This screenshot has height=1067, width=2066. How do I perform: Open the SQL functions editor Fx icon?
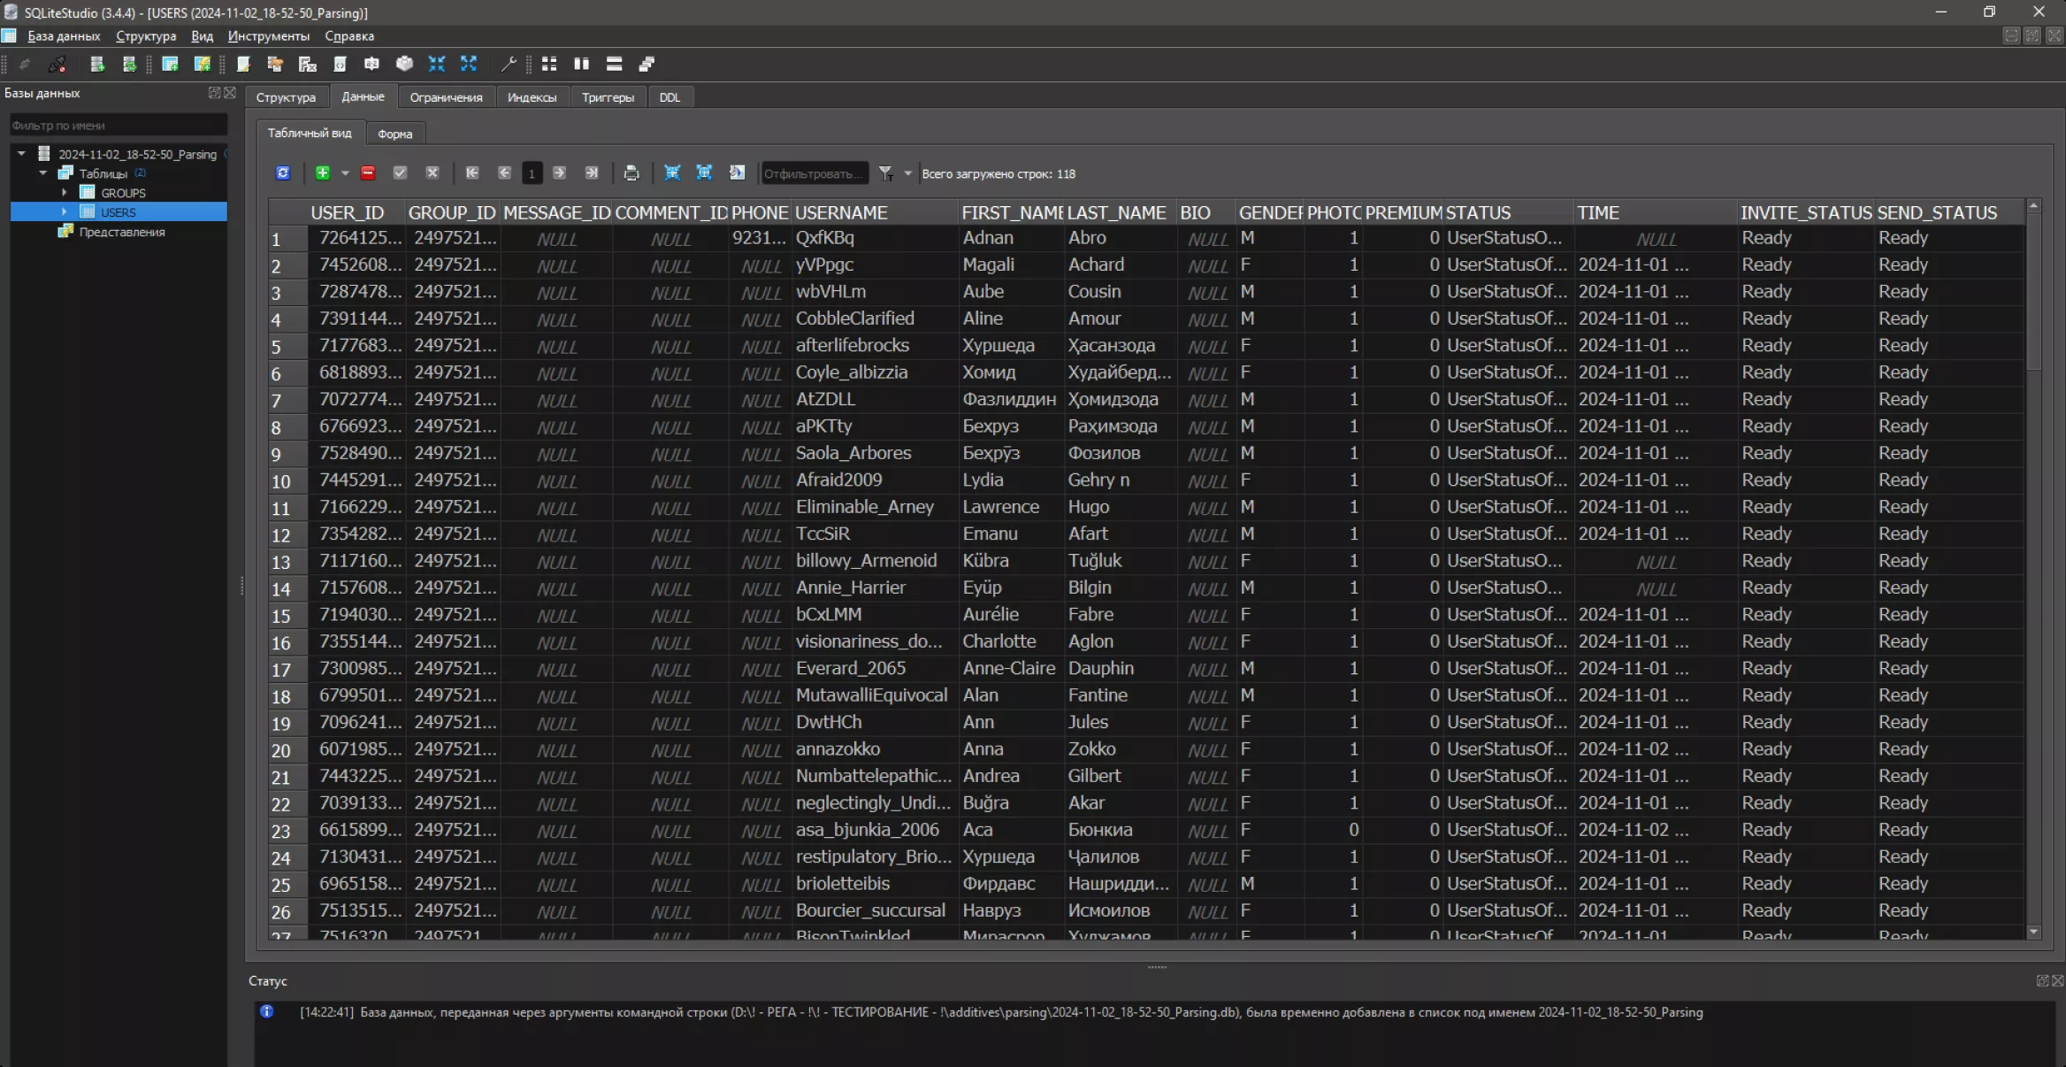[x=307, y=64]
